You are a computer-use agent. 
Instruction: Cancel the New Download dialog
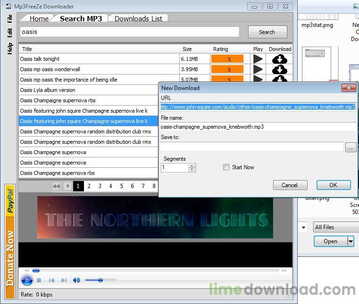pyautogui.click(x=290, y=185)
